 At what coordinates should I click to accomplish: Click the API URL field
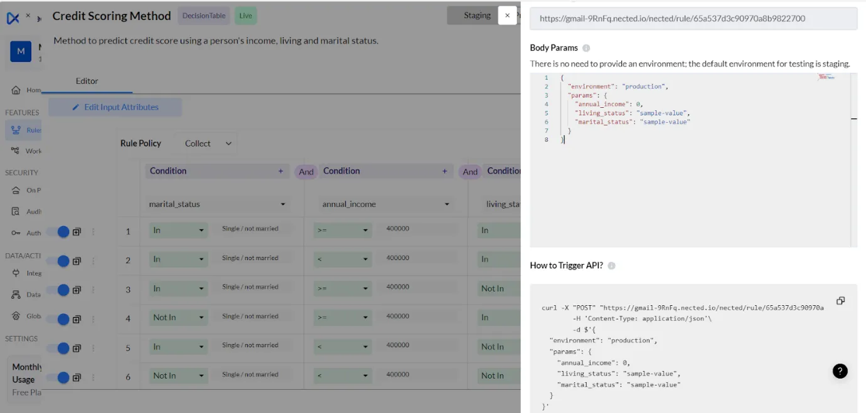tap(693, 19)
